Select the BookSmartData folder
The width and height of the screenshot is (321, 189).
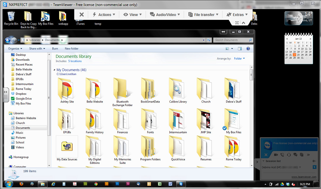(x=150, y=90)
